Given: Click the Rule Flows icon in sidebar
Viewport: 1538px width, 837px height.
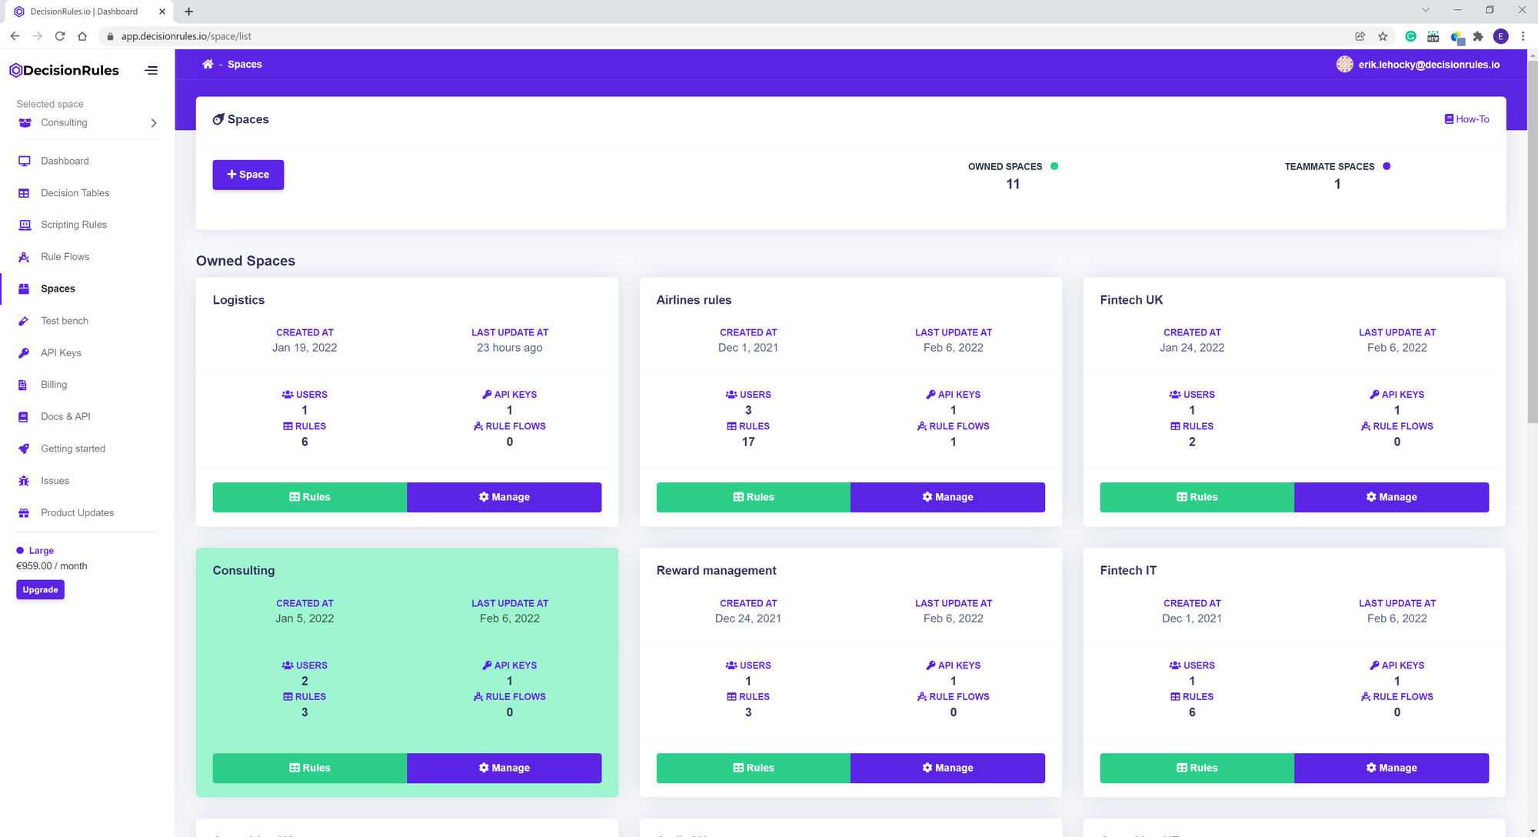Looking at the screenshot, I should point(24,255).
